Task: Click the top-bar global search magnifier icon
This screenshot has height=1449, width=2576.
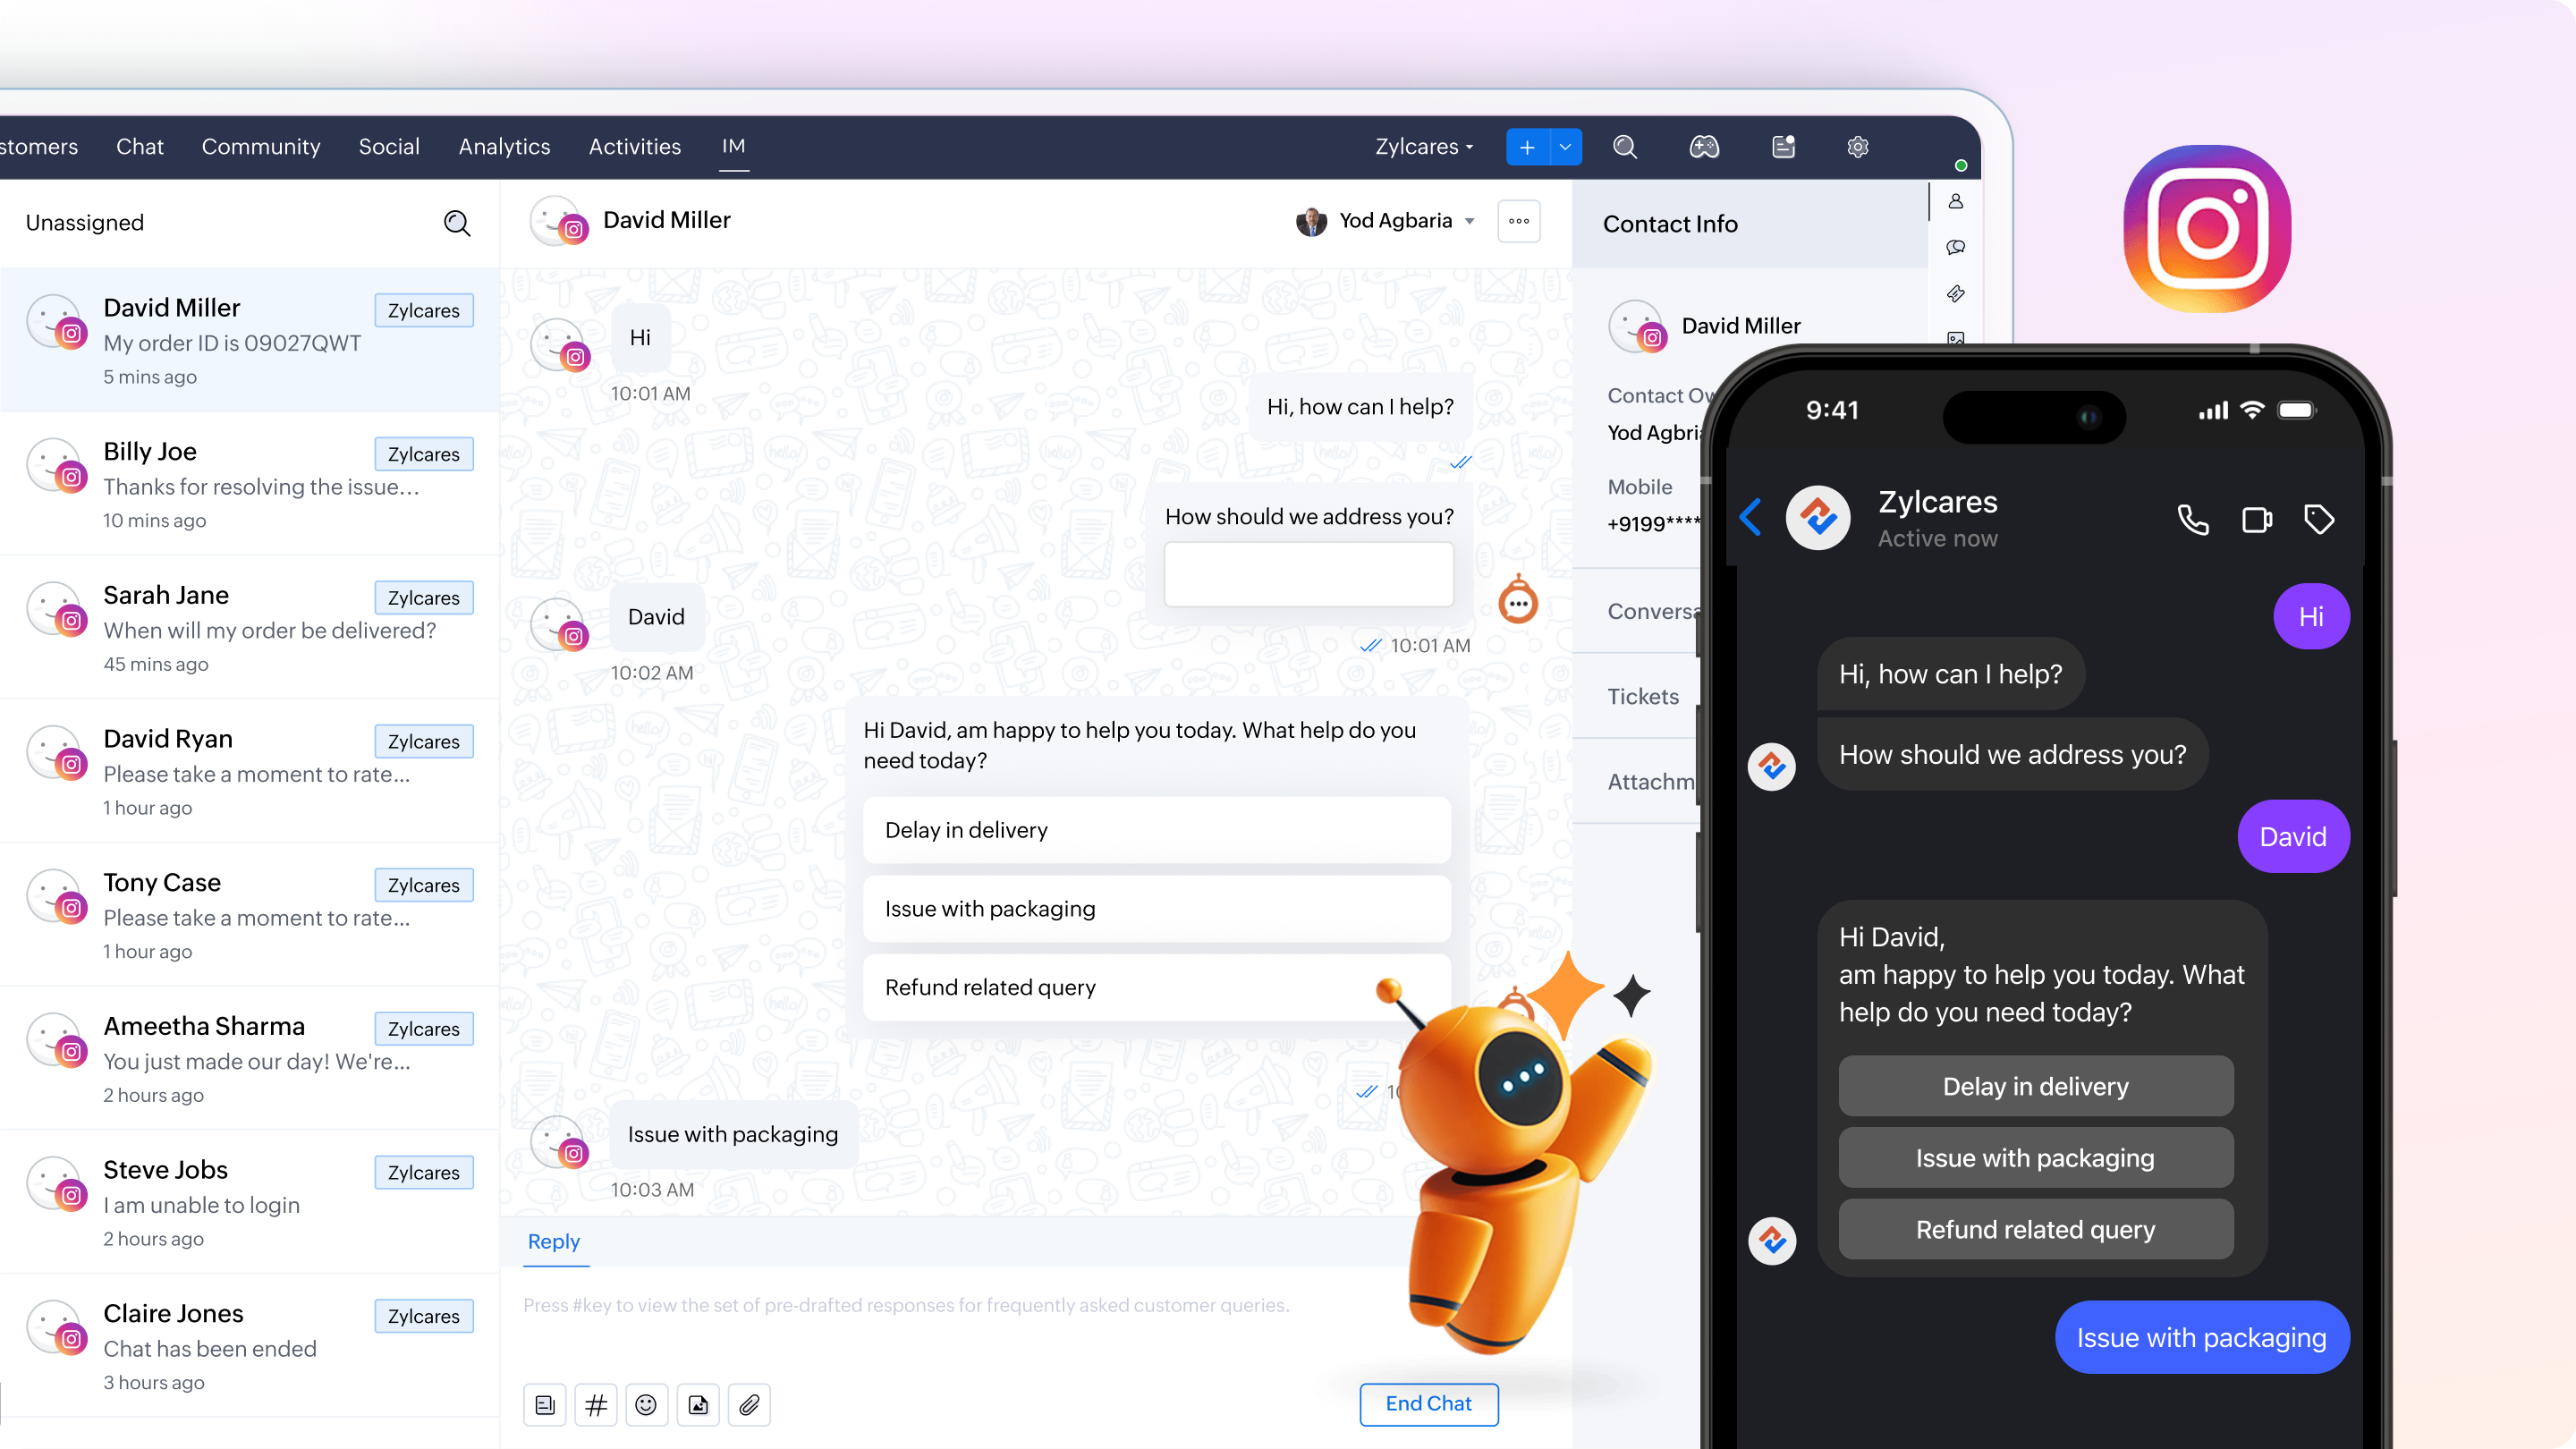Action: (x=1625, y=147)
